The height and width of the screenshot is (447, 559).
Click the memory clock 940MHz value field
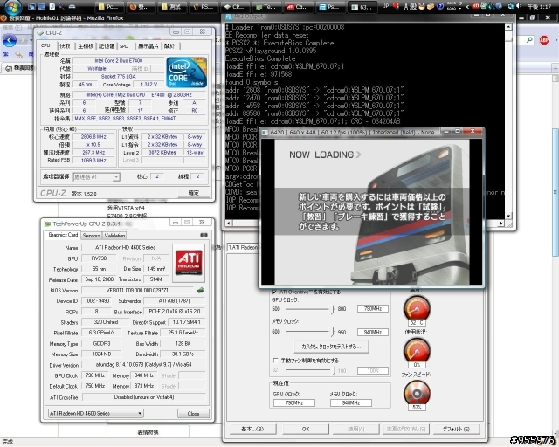(373, 332)
